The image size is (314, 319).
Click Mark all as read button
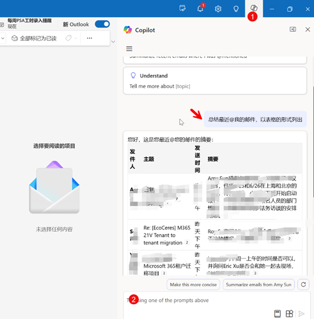34,38
